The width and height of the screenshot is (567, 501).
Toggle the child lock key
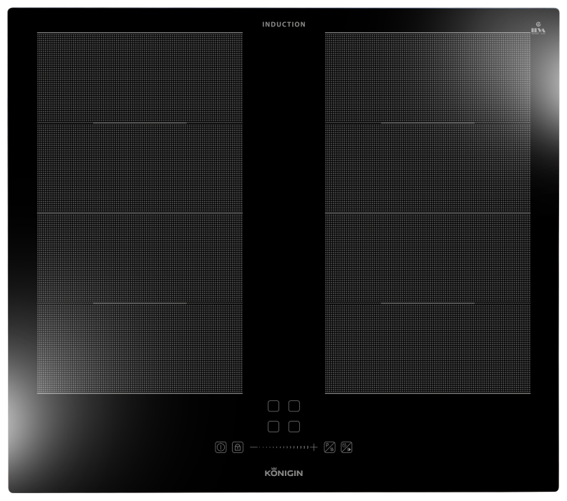[238, 447]
